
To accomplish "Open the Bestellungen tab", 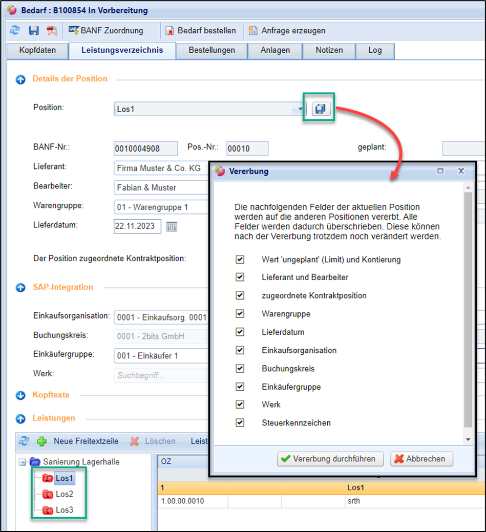I will pyautogui.click(x=212, y=50).
